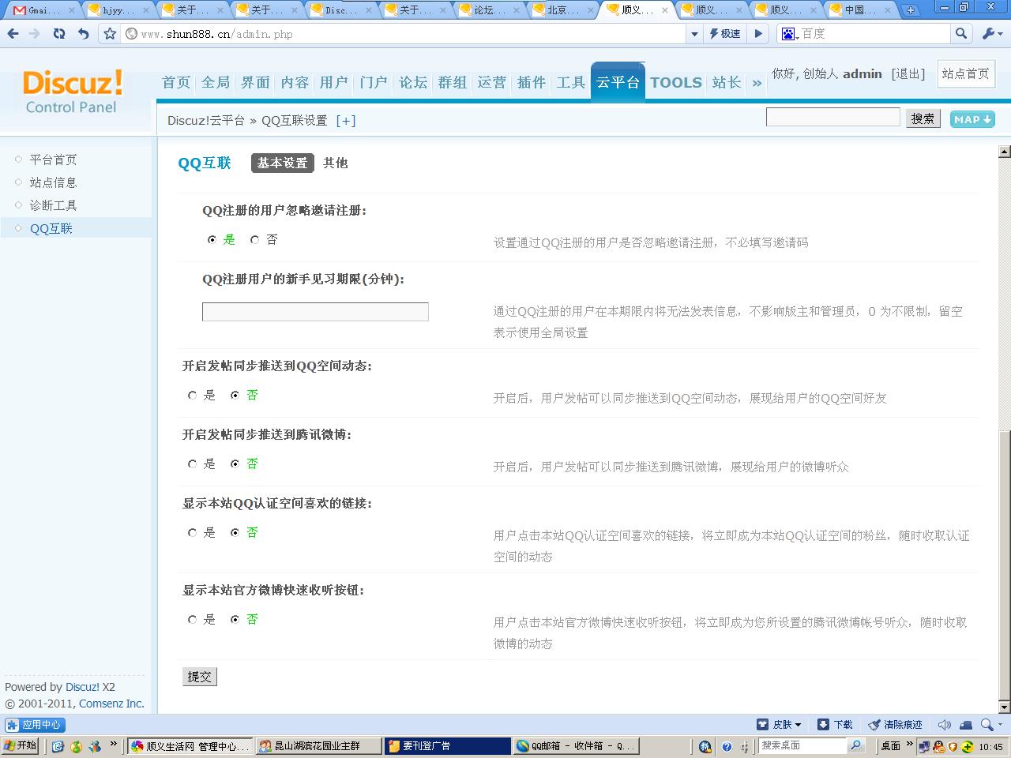Click the 新手见习期限 minutes input field
Image resolution: width=1011 pixels, height=758 pixels.
coord(315,312)
